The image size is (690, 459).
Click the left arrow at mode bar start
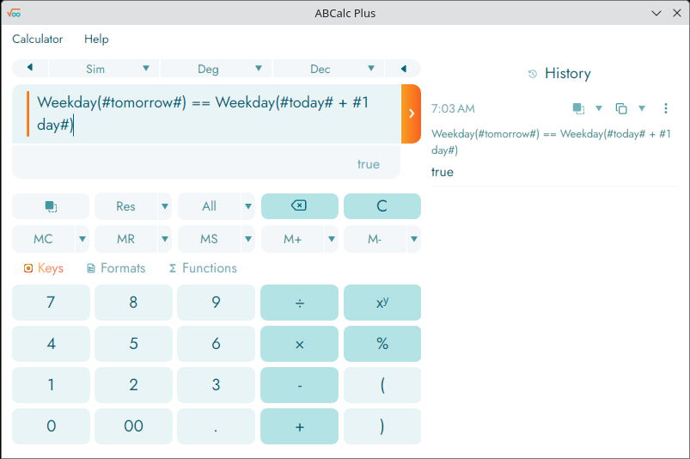[30, 69]
